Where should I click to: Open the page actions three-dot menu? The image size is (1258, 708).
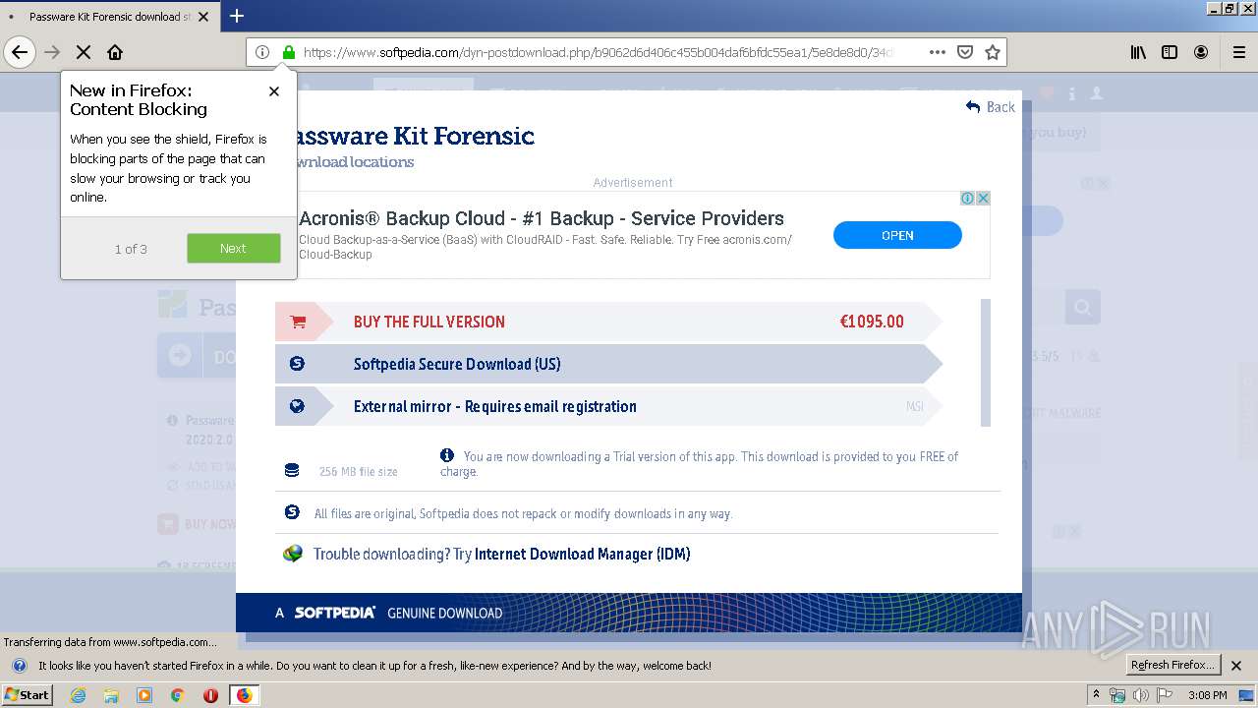(937, 52)
